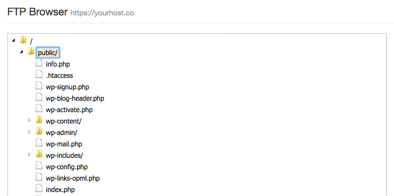394x196 pixels.
Task: Click the wp-content folder icon
Action: [39, 120]
